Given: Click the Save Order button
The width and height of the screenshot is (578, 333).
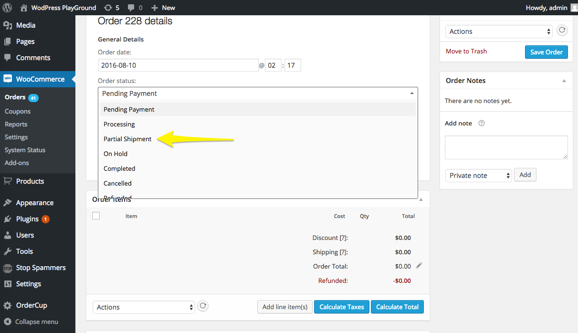Looking at the screenshot, I should pos(546,52).
